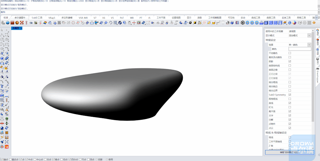Click the basketball icon in top toolbar
320x161 pixels.
[x=17, y=23]
